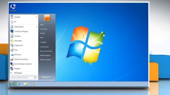170x95 pixels.
Task: Click the magnifying glass in search box
Action: coord(35,78)
